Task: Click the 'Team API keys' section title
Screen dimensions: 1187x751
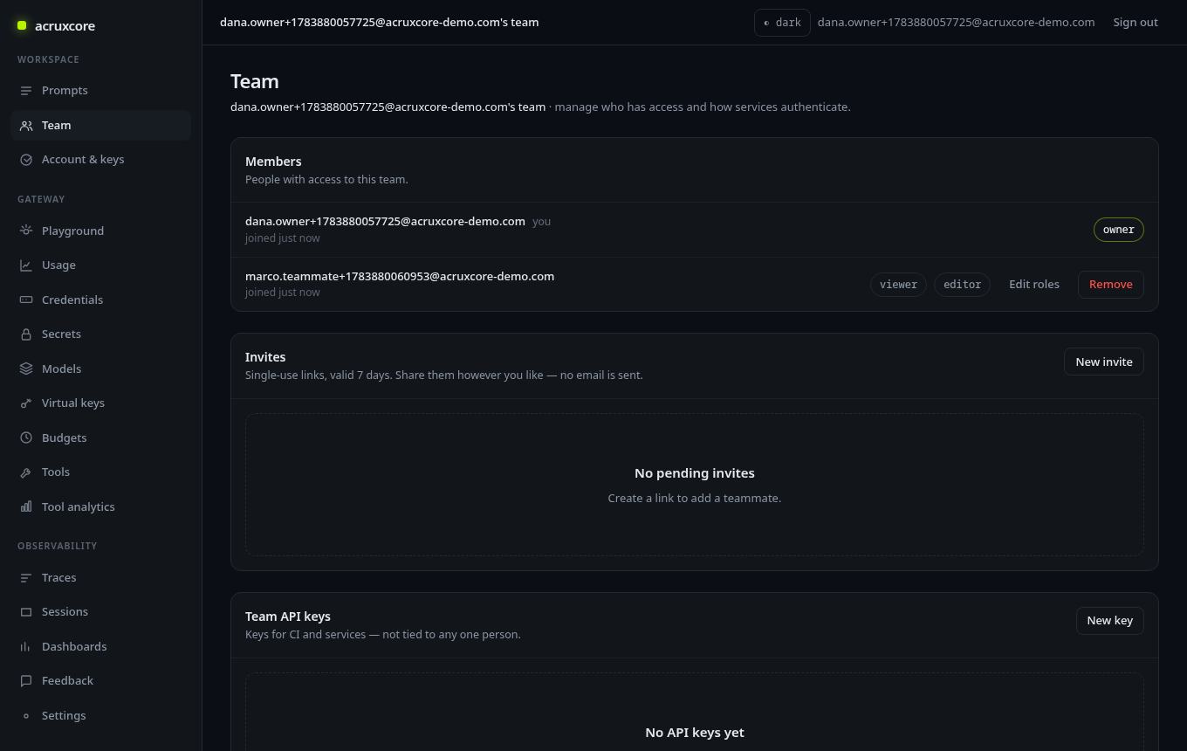Action: coord(288,617)
